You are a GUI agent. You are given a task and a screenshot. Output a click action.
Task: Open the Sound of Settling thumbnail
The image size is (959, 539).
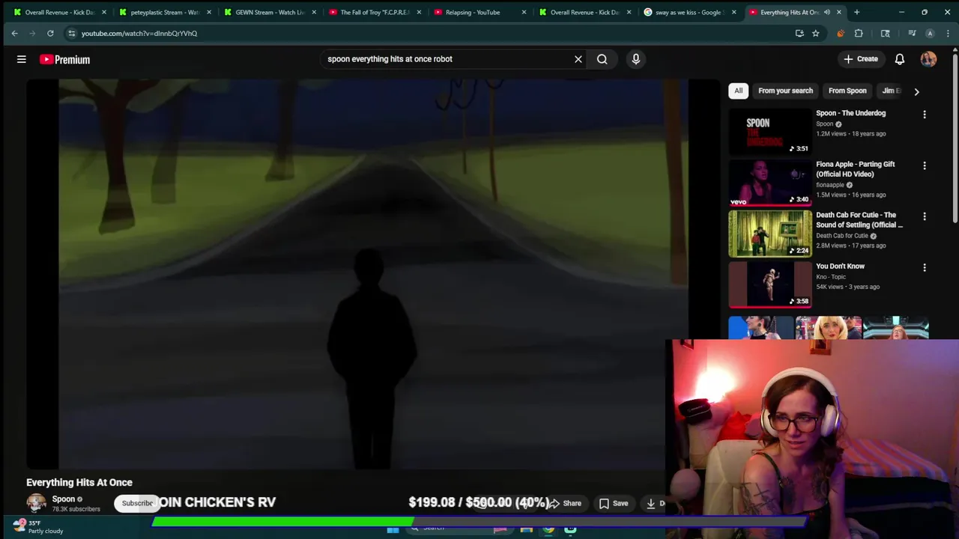[x=770, y=234]
